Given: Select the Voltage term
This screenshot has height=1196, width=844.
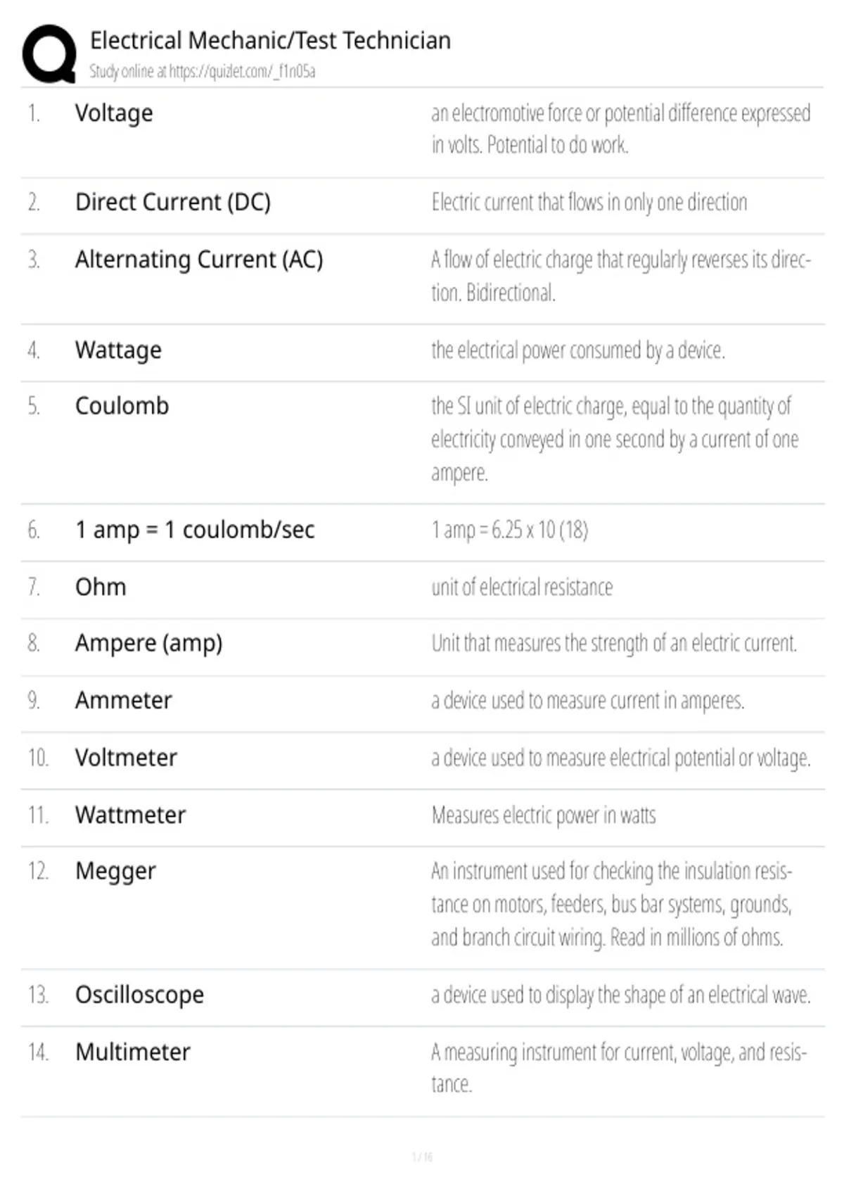Looking at the screenshot, I should point(114,113).
